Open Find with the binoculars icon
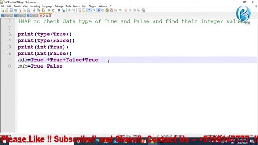Image resolution: width=258 pixels, height=145 pixels. 59,10
